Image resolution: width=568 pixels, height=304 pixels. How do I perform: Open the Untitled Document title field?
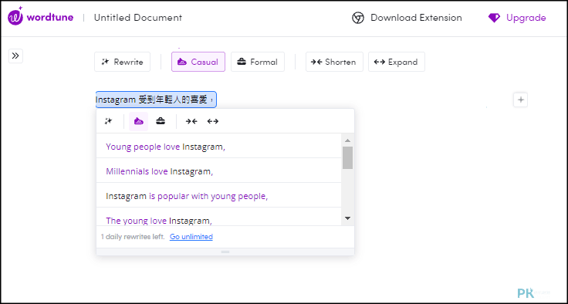point(138,18)
